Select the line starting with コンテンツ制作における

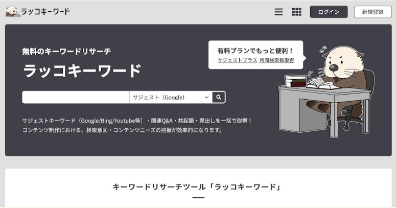122,130
